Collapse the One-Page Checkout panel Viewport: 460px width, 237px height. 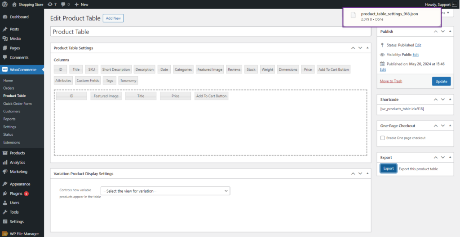click(450, 126)
